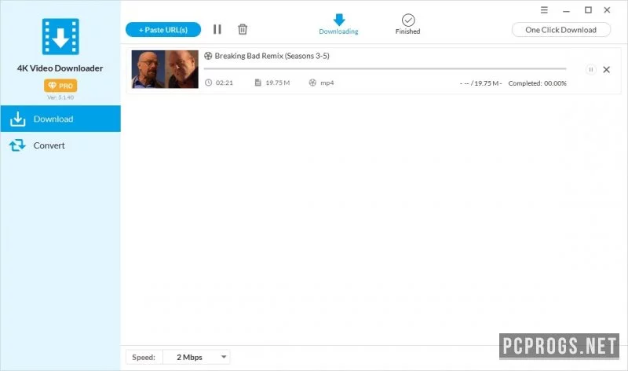Click the Breaking Bad Remix (Seasons 3-5) title
Screen dimensions: 628x371
pyautogui.click(x=272, y=56)
